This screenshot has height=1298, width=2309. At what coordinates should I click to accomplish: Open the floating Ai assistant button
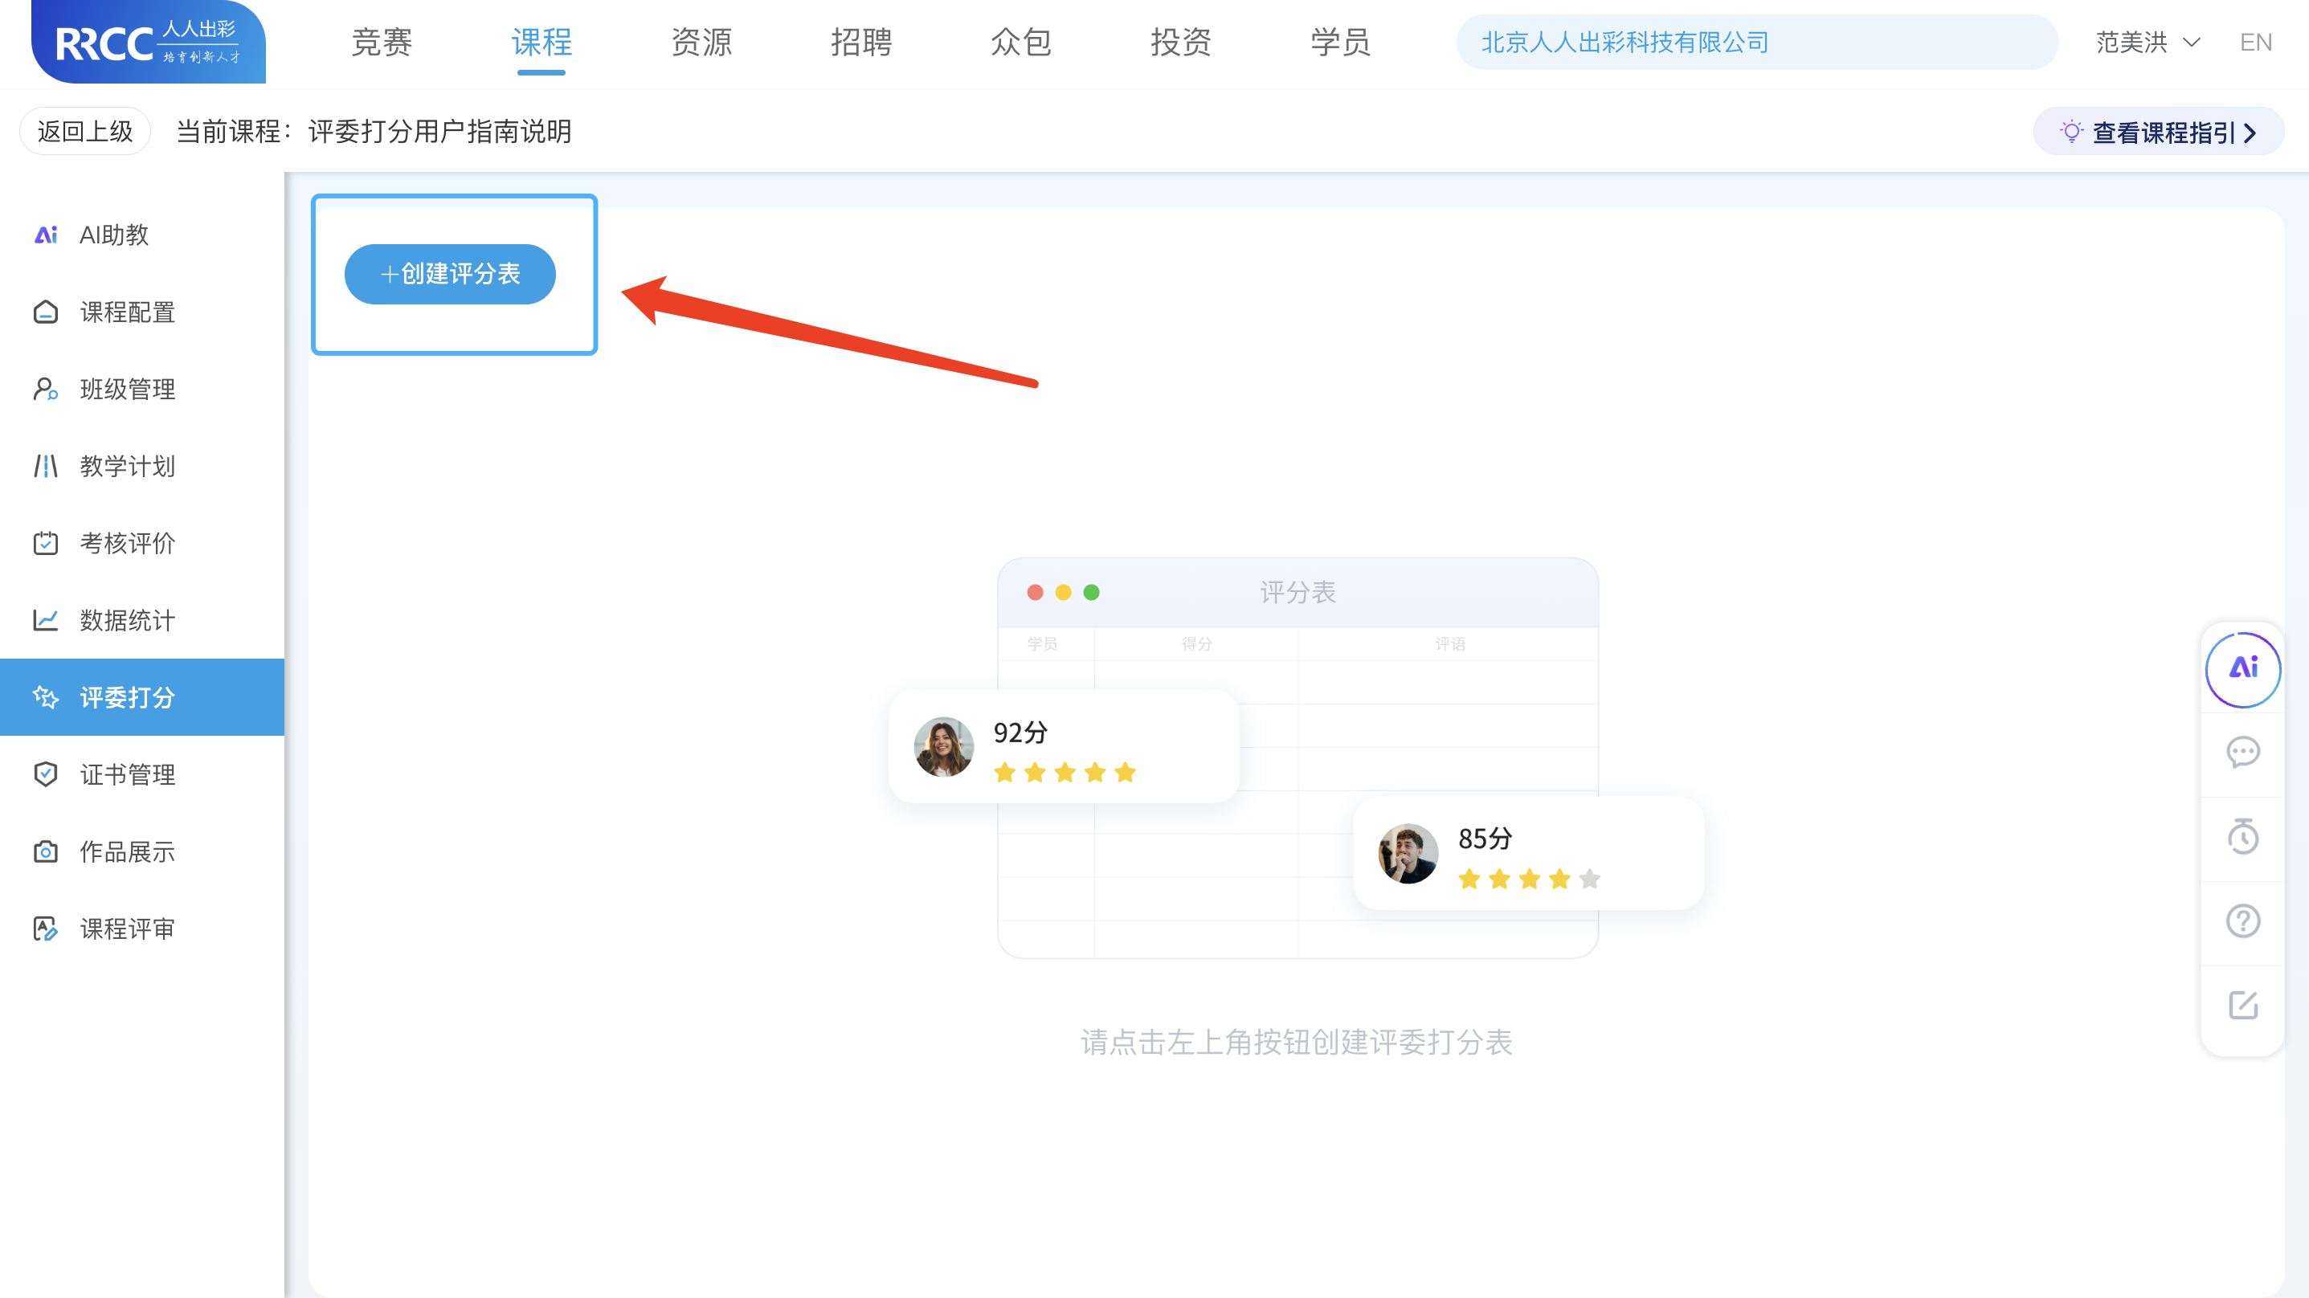point(2244,669)
